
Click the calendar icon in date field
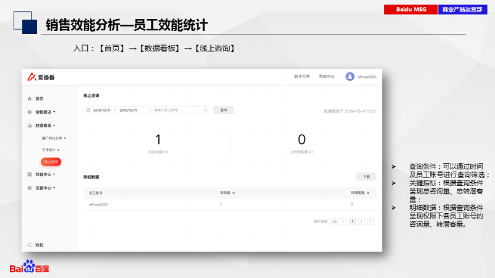click(x=88, y=110)
